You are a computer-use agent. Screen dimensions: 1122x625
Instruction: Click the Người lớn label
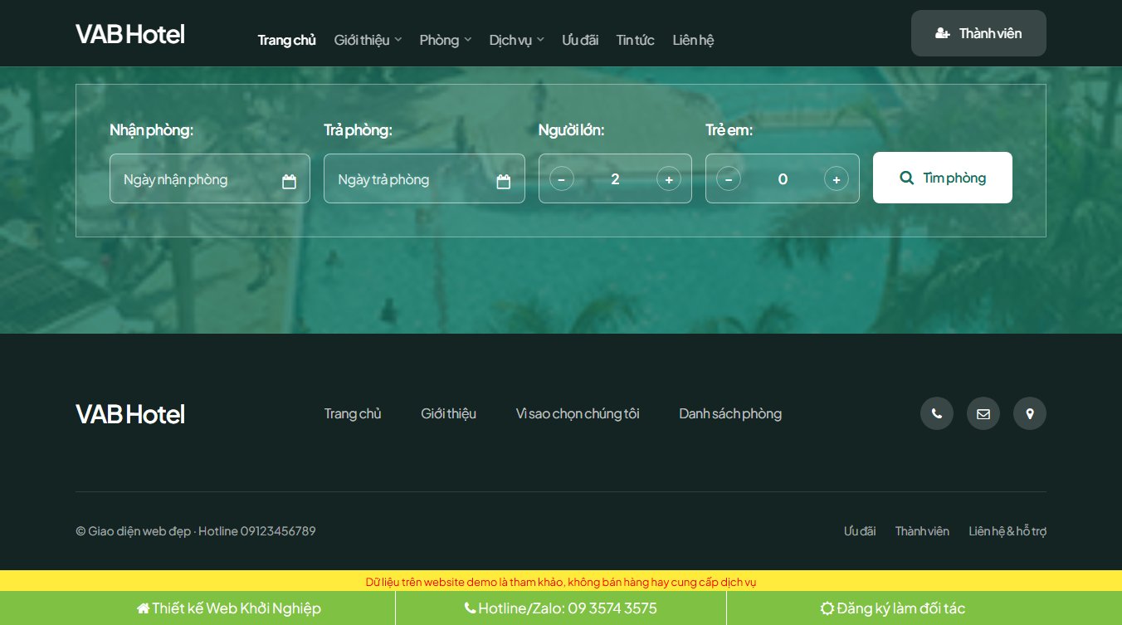tap(571, 130)
